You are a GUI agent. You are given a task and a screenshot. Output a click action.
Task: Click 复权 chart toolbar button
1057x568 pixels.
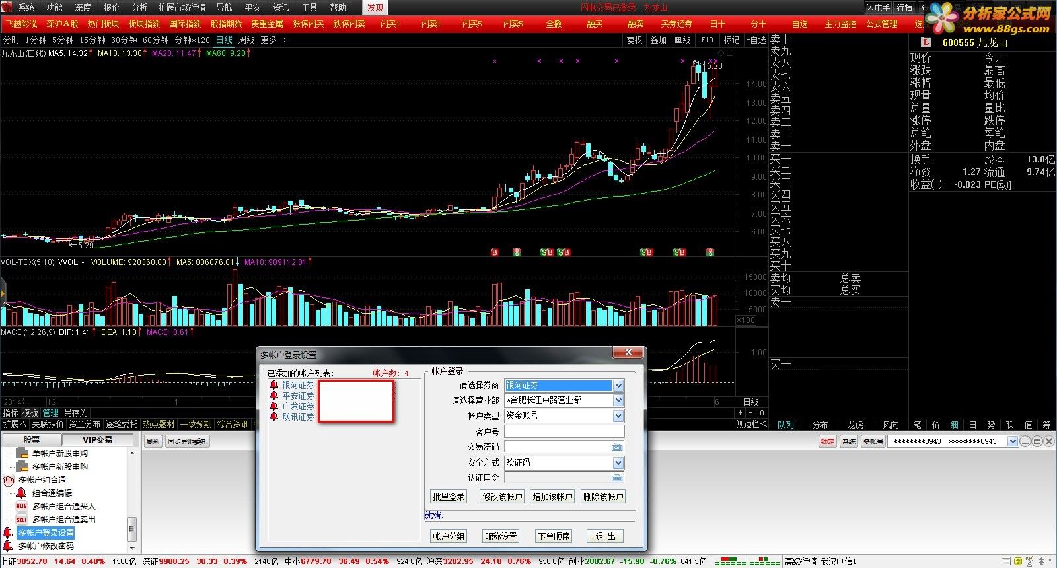click(x=634, y=40)
